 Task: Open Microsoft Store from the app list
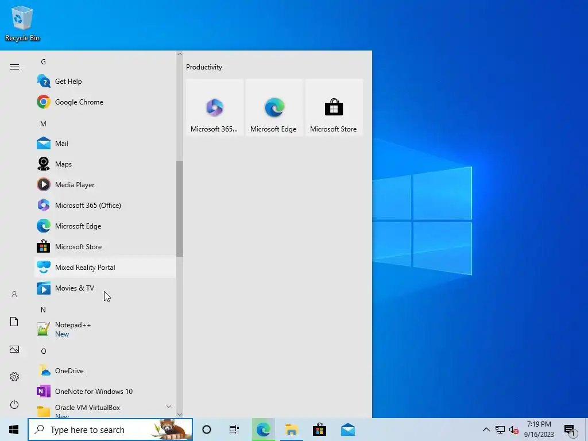pos(105,246)
